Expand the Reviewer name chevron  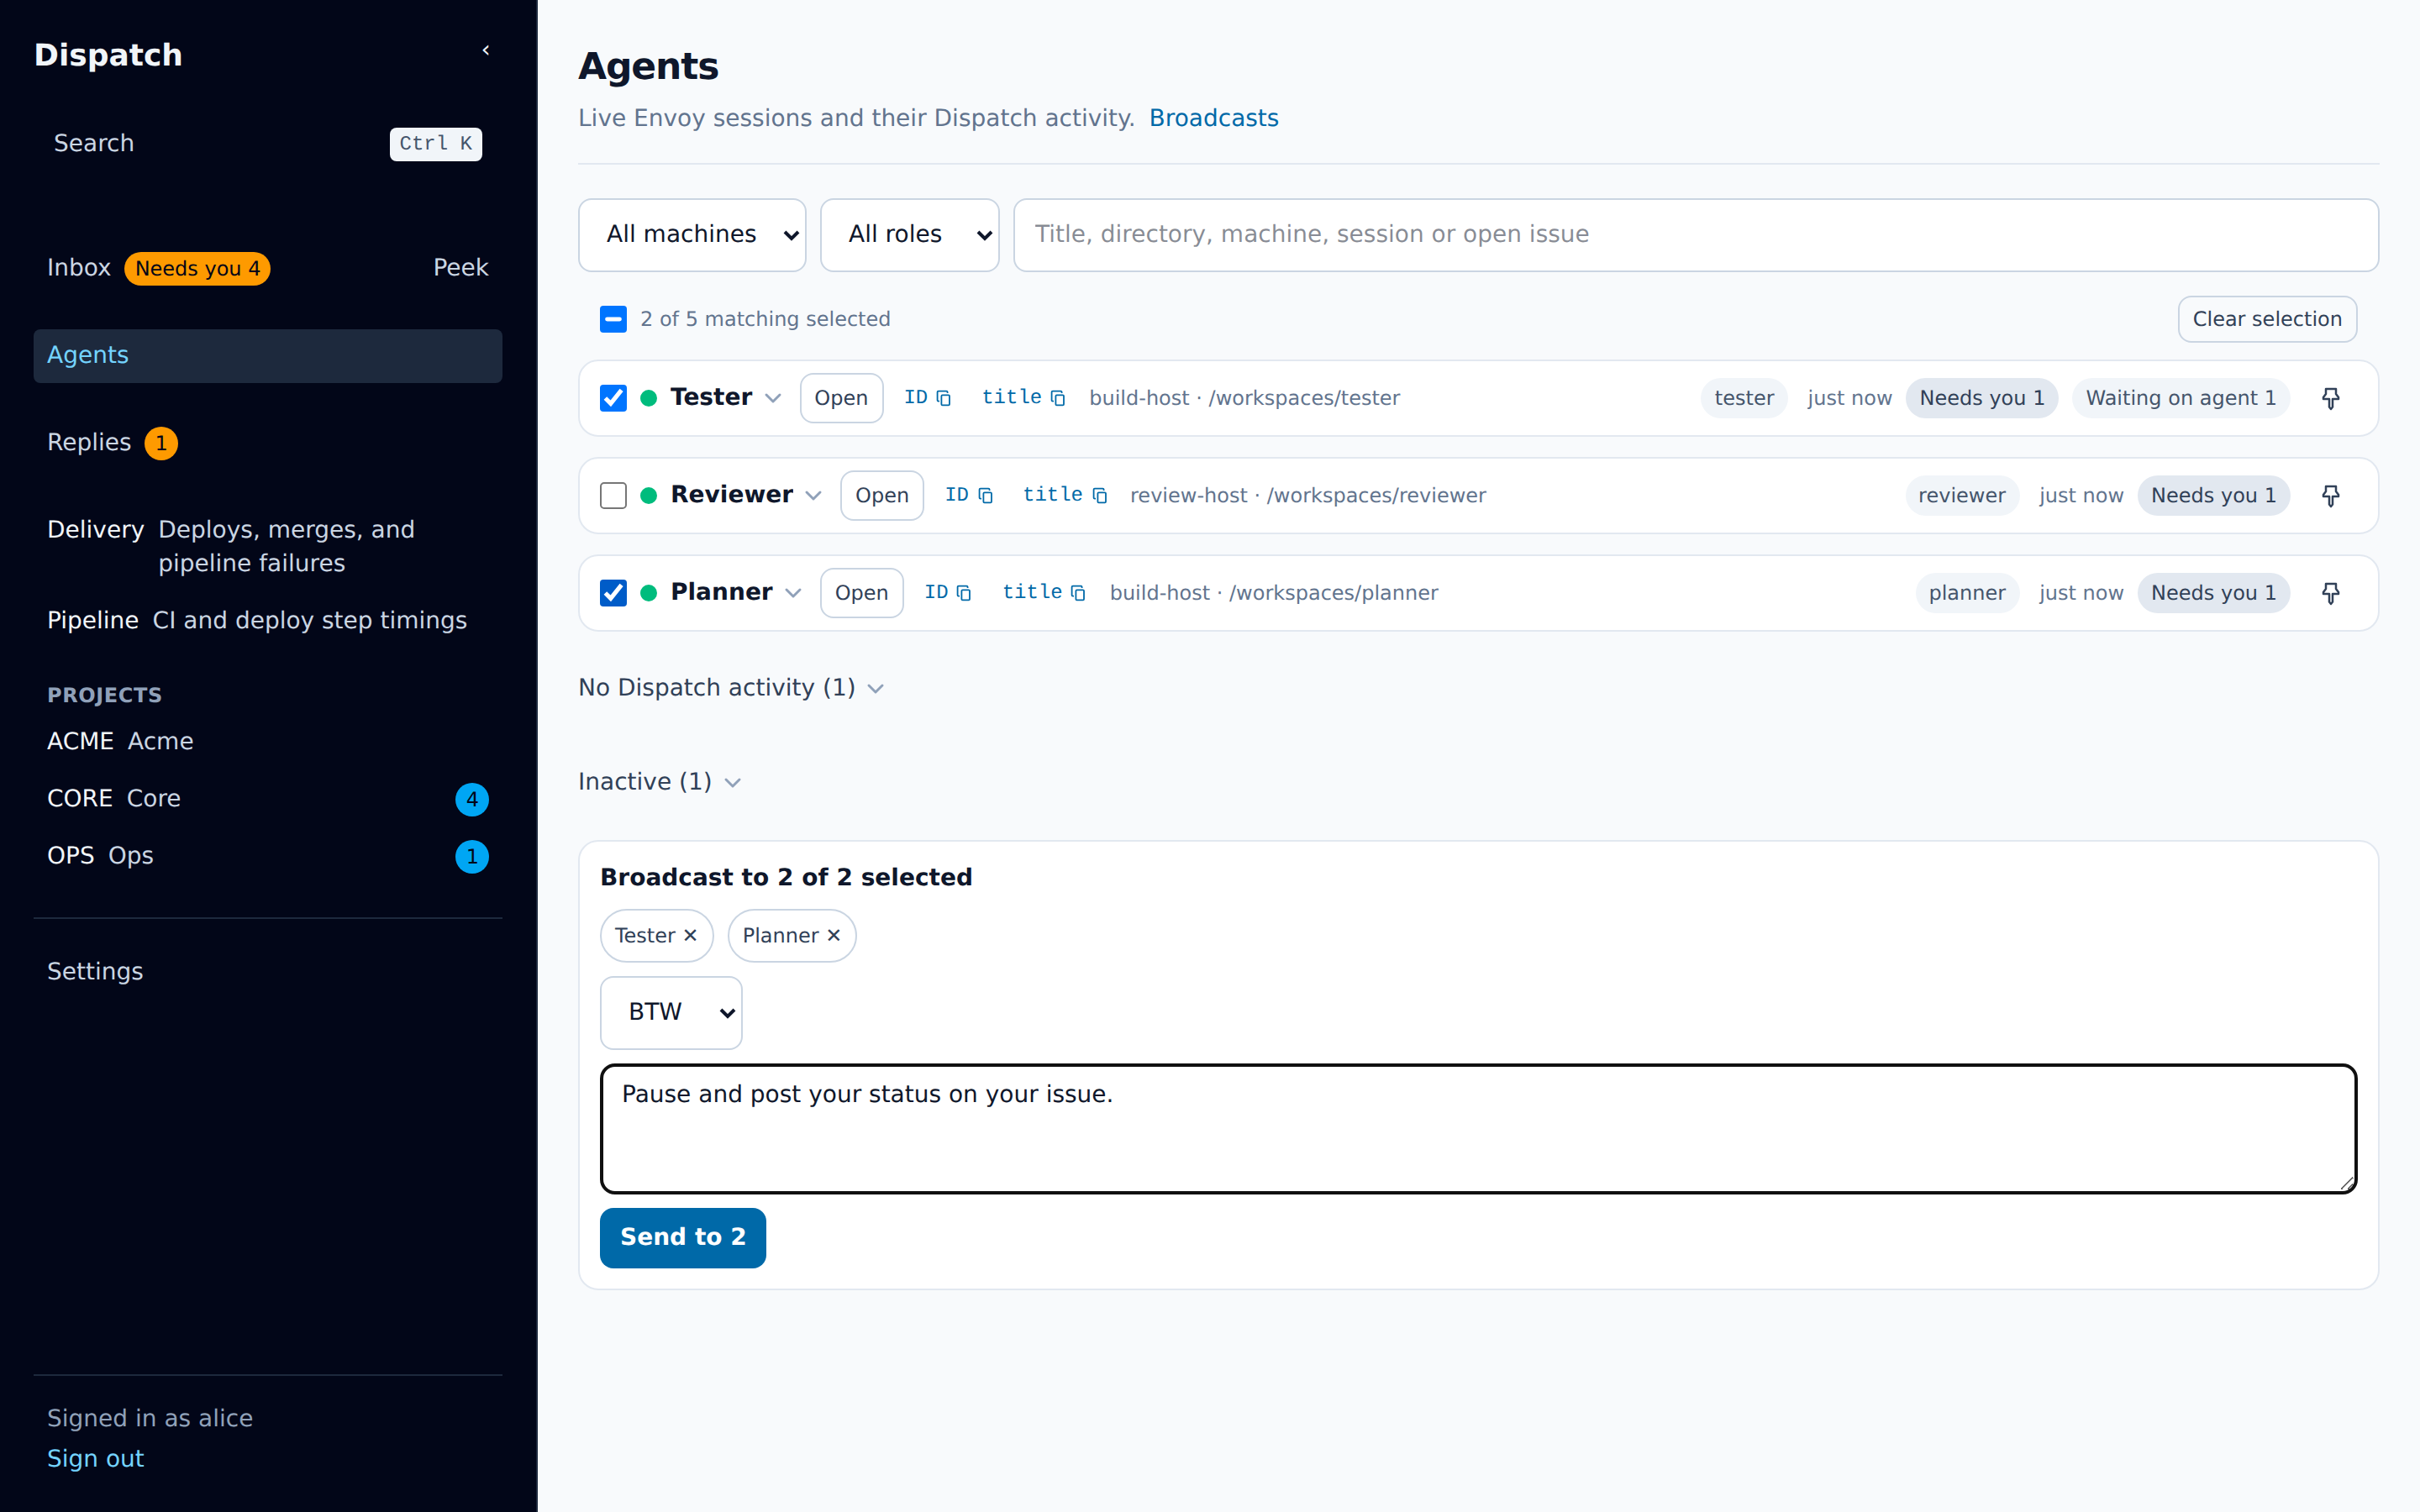click(814, 495)
